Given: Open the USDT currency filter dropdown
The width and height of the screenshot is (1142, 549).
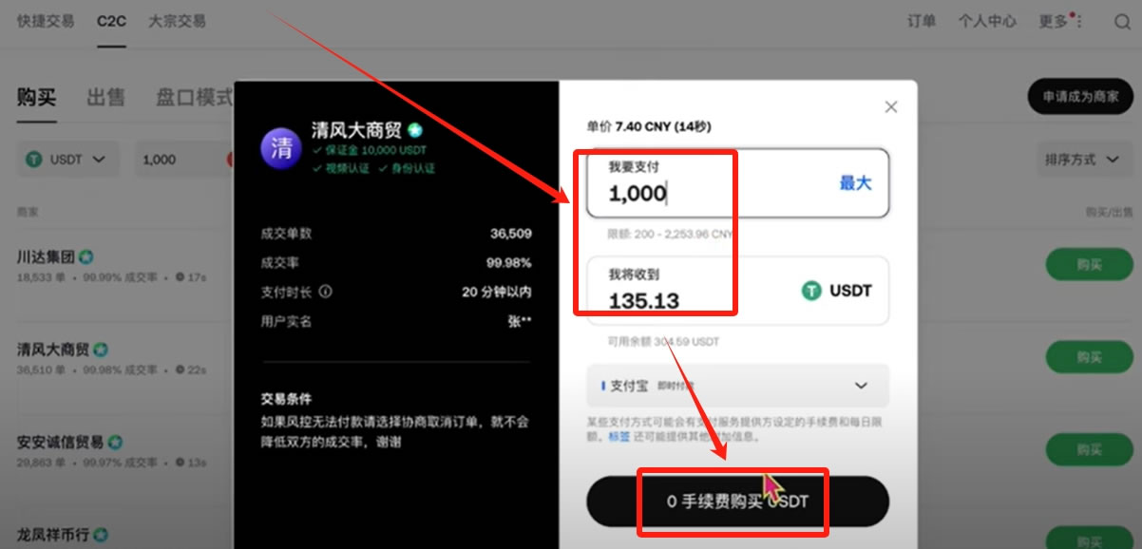Looking at the screenshot, I should [x=67, y=160].
